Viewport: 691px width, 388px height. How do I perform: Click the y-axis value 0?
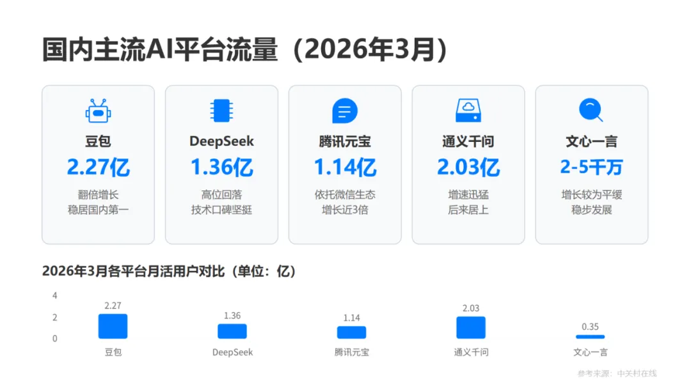coord(54,339)
